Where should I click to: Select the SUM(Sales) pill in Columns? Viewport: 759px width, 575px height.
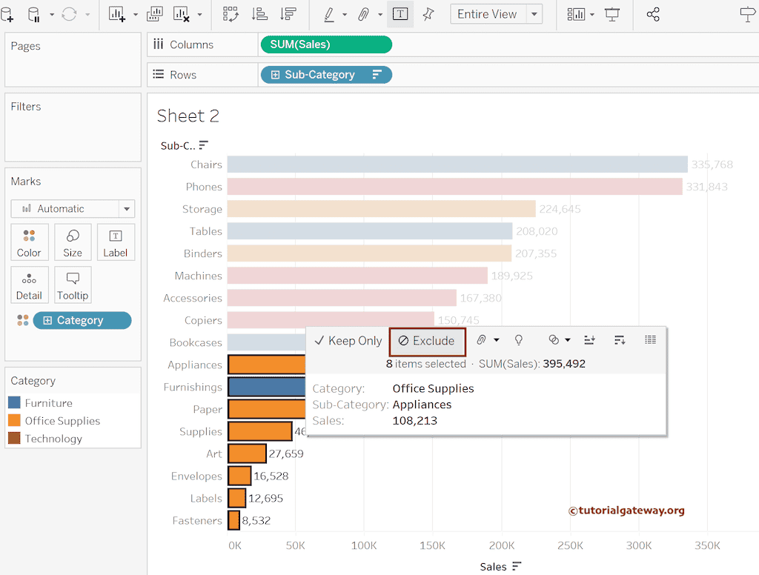326,44
